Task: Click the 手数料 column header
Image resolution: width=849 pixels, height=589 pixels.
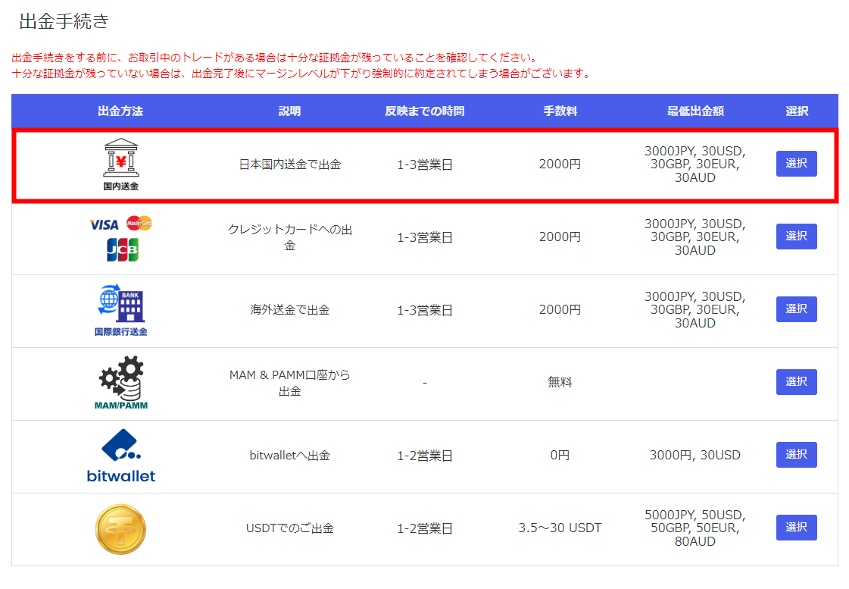Action: 560,111
